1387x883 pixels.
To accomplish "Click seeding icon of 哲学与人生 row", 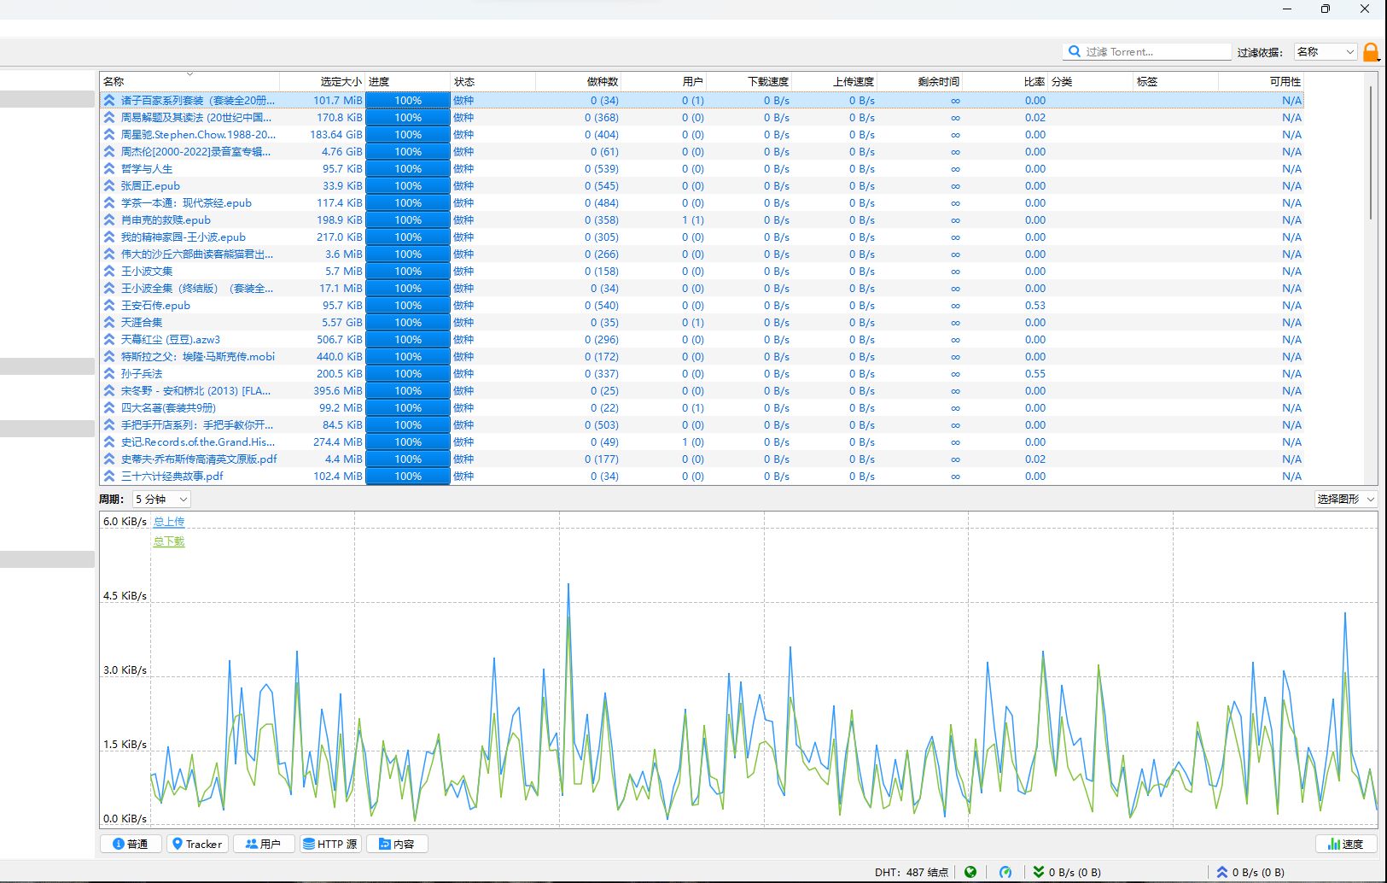I will click(x=109, y=168).
